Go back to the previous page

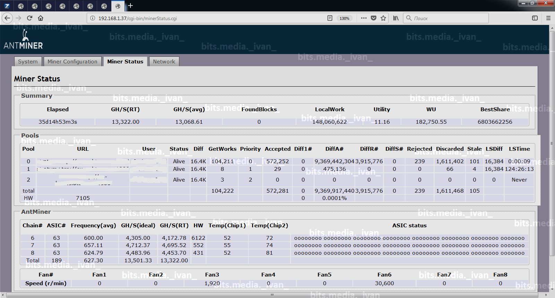pos(7,18)
